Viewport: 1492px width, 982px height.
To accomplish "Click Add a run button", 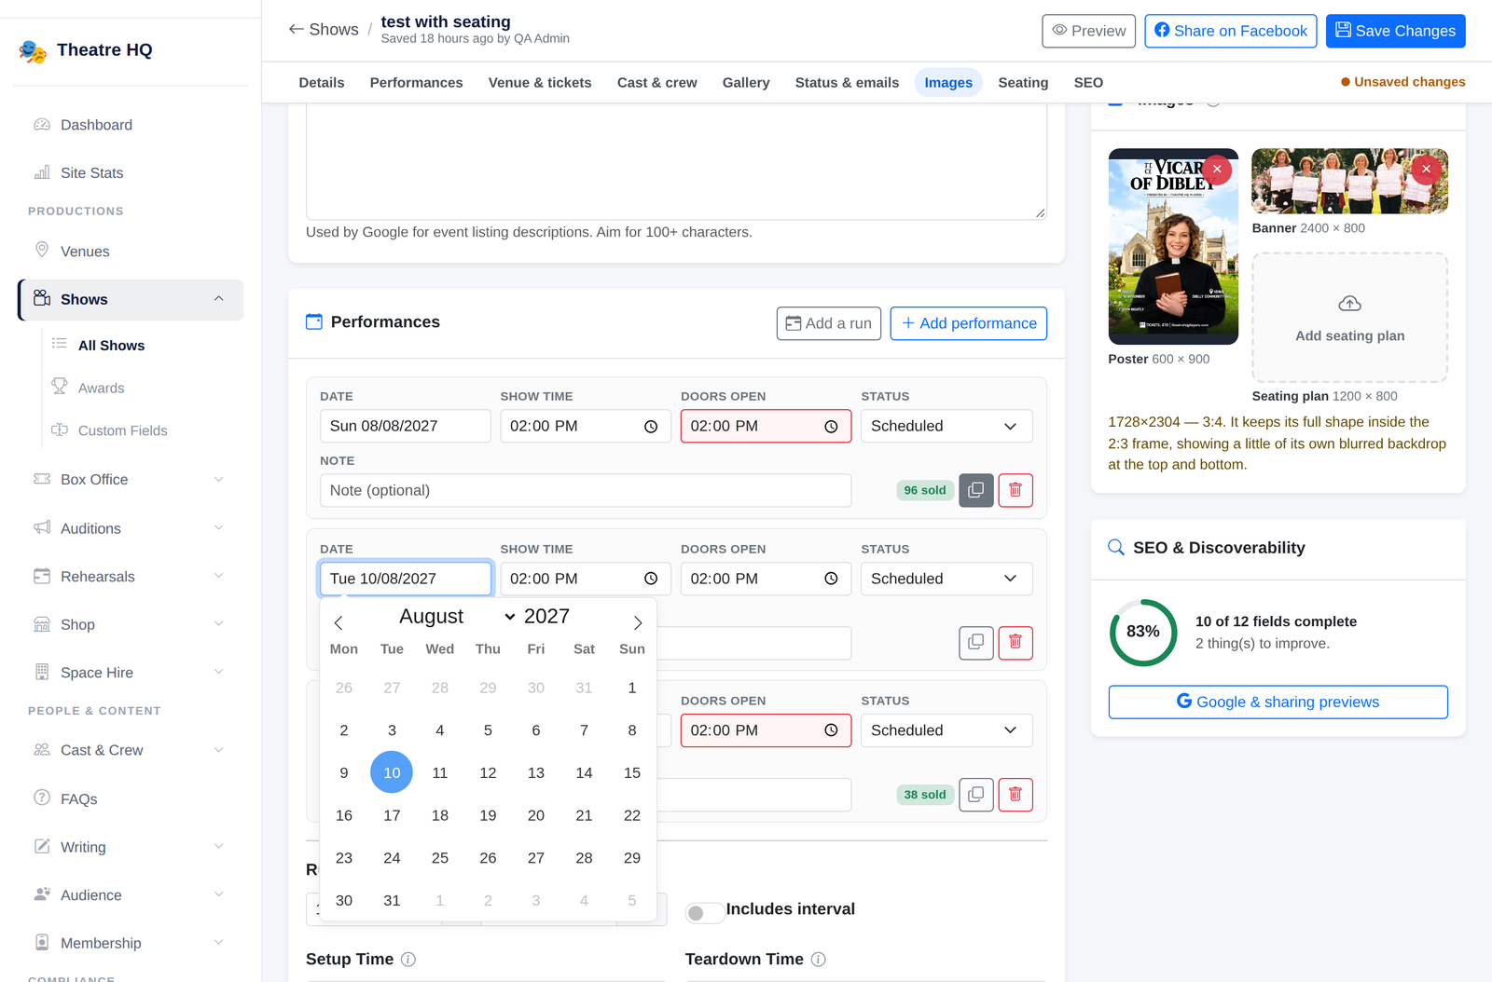I will pos(828,323).
